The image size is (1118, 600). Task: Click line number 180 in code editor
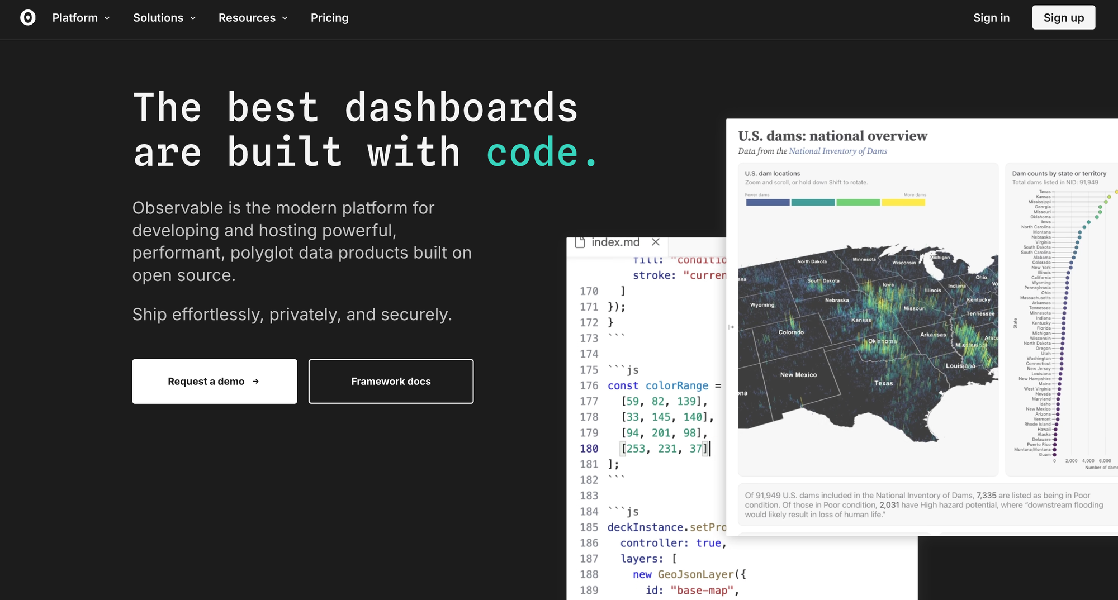589,449
